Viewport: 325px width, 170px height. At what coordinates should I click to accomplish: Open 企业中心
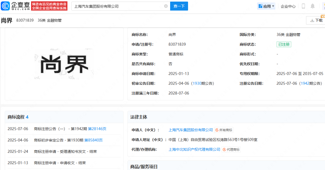[x=288, y=6]
